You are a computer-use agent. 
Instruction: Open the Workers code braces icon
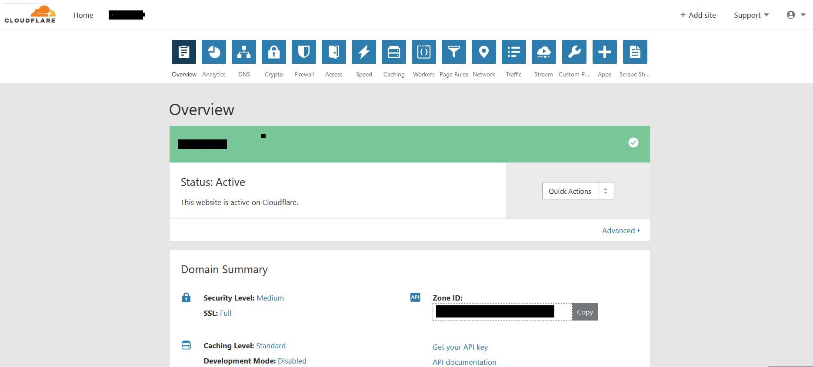click(x=424, y=52)
